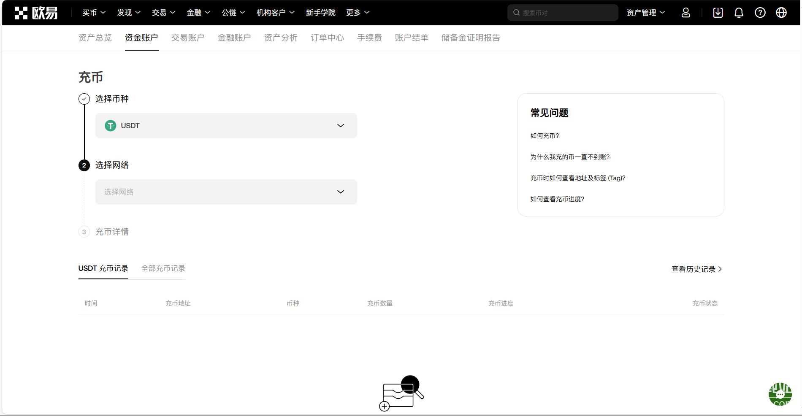Click the download app icon

pos(718,13)
